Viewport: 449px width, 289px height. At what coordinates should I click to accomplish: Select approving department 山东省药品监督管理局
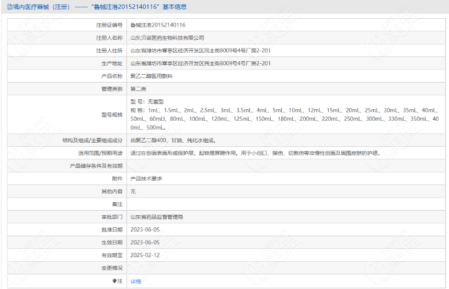click(157, 217)
